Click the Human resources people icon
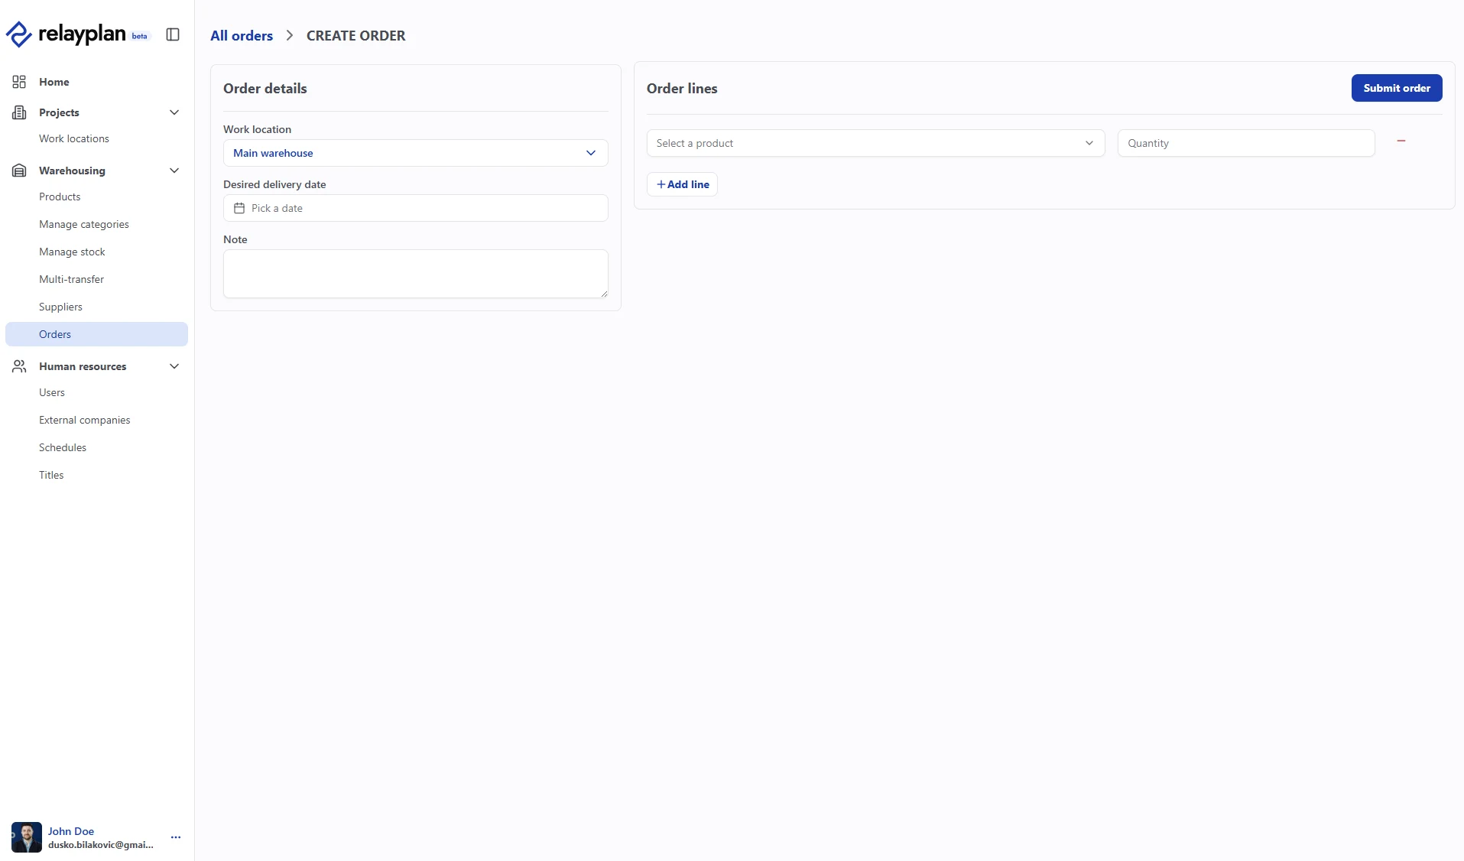Image resolution: width=1464 pixels, height=861 pixels. click(x=19, y=366)
